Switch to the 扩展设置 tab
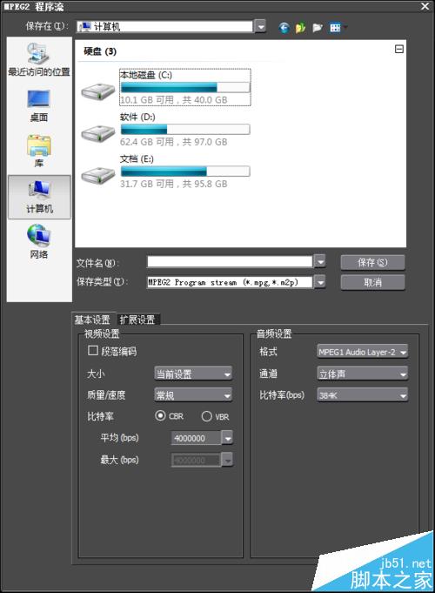435x593 pixels. pos(137,320)
